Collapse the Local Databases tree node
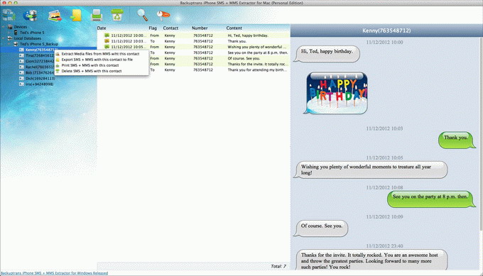 tap(4, 38)
